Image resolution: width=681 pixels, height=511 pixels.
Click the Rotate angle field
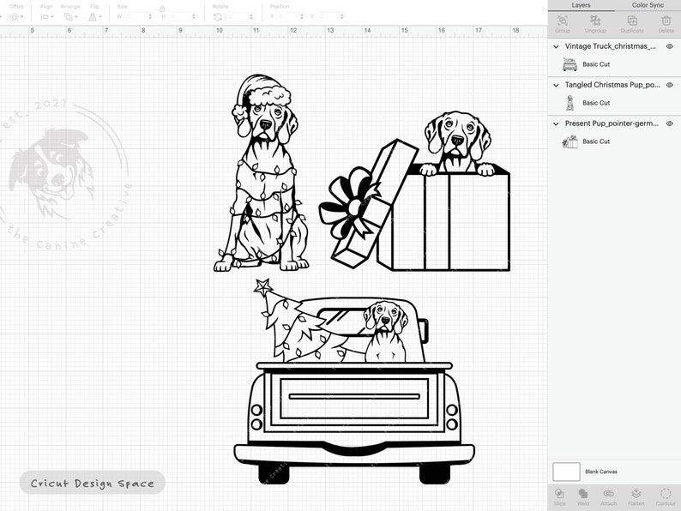tap(238, 16)
